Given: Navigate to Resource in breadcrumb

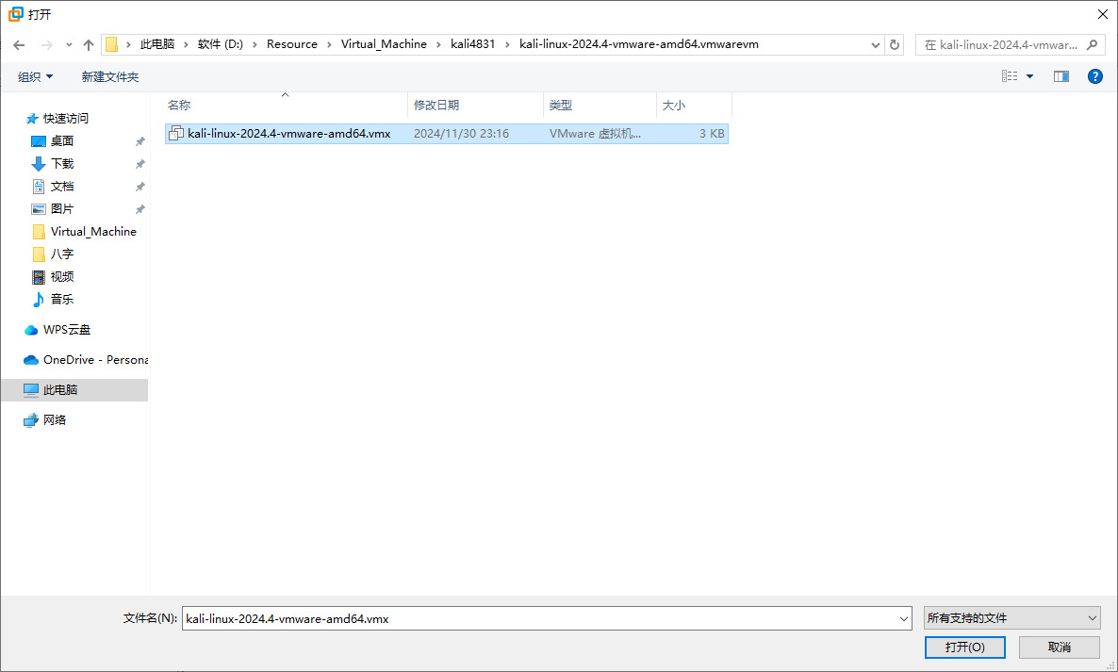Looking at the screenshot, I should pos(291,44).
